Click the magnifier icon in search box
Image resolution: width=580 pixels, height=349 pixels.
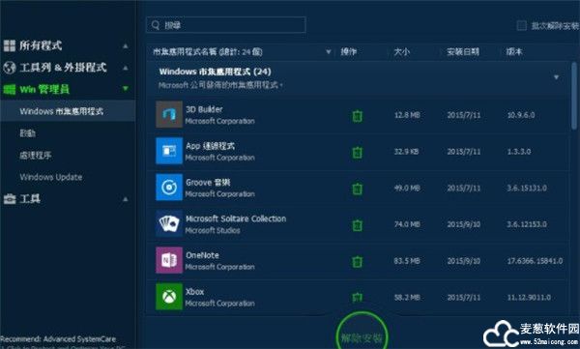click(156, 25)
